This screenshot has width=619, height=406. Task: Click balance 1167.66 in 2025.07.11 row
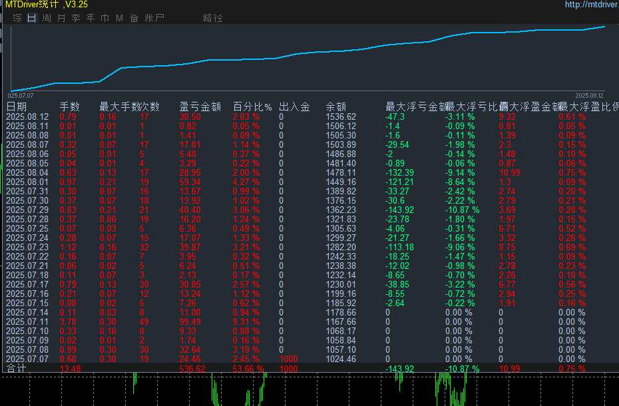pos(341,322)
